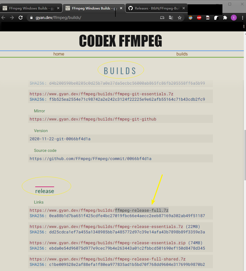Maximize the browser window

[x=230, y=4]
